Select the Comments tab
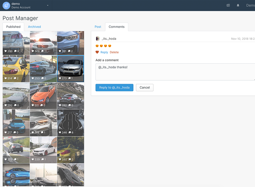Viewport: 255px width, 187px height. click(116, 27)
